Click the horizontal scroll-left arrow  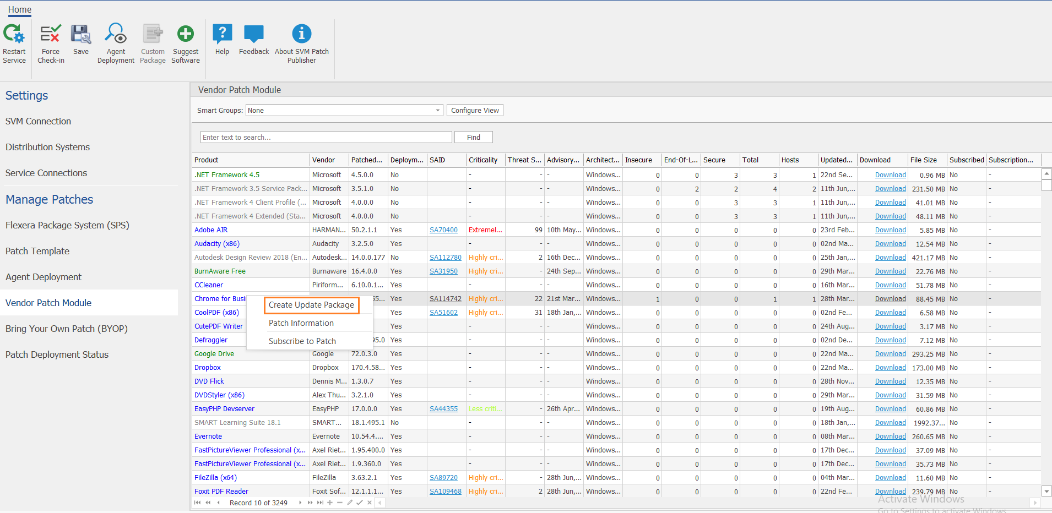pos(380,503)
